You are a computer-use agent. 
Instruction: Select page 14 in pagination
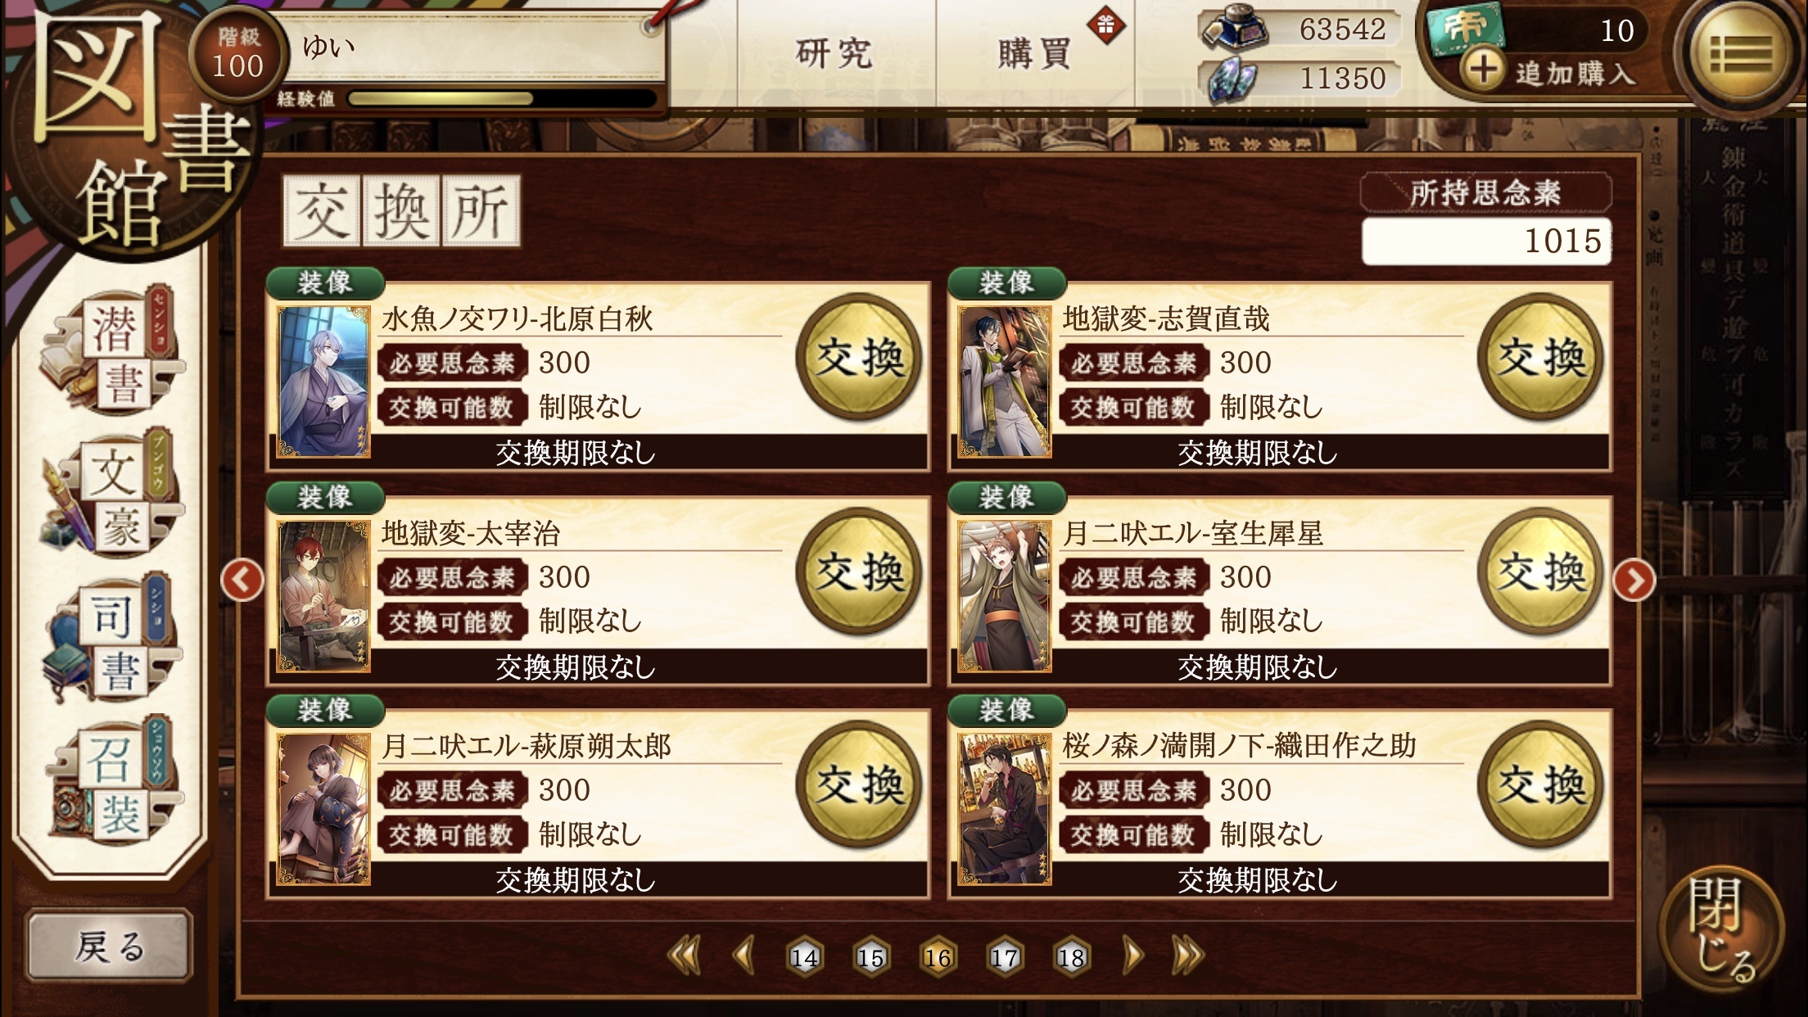pos(804,956)
